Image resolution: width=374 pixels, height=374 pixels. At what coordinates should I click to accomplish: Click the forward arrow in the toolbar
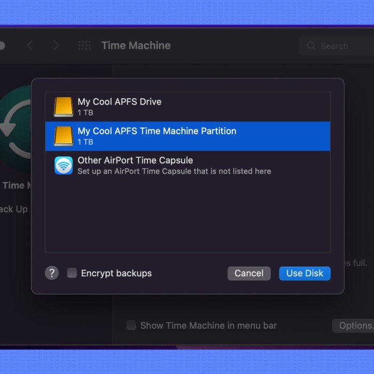[x=56, y=45]
